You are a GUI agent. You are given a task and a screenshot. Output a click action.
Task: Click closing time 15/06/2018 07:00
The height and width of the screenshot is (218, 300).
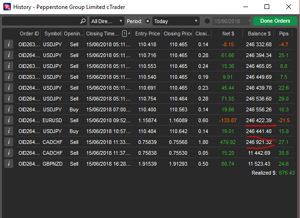pyautogui.click(x=108, y=109)
